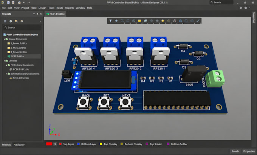The height and width of the screenshot is (155, 257).
Task: Click the grid view icon in Projects panel toolbar
Action: [5, 21]
